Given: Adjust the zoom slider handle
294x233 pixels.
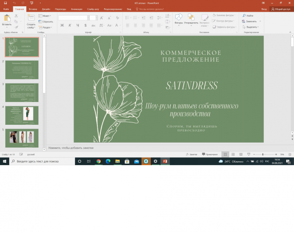Looking at the screenshot, I should (263, 154).
